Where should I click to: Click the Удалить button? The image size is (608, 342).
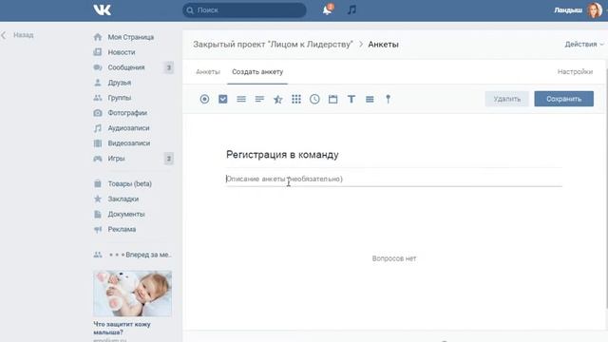pos(506,99)
